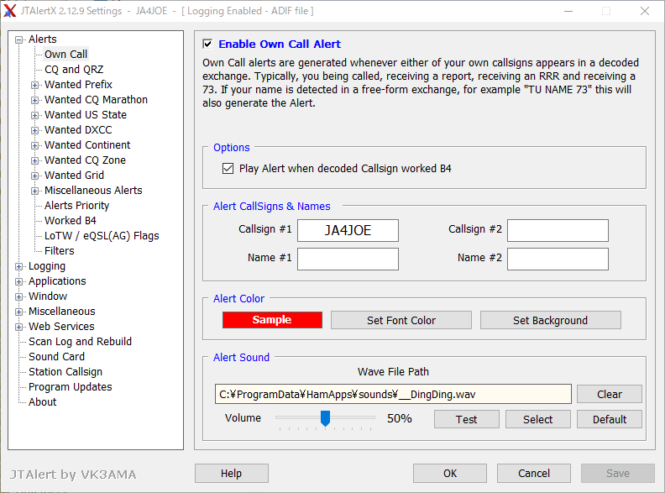Restore Default alert sound
This screenshot has width=665, height=493.
point(610,419)
